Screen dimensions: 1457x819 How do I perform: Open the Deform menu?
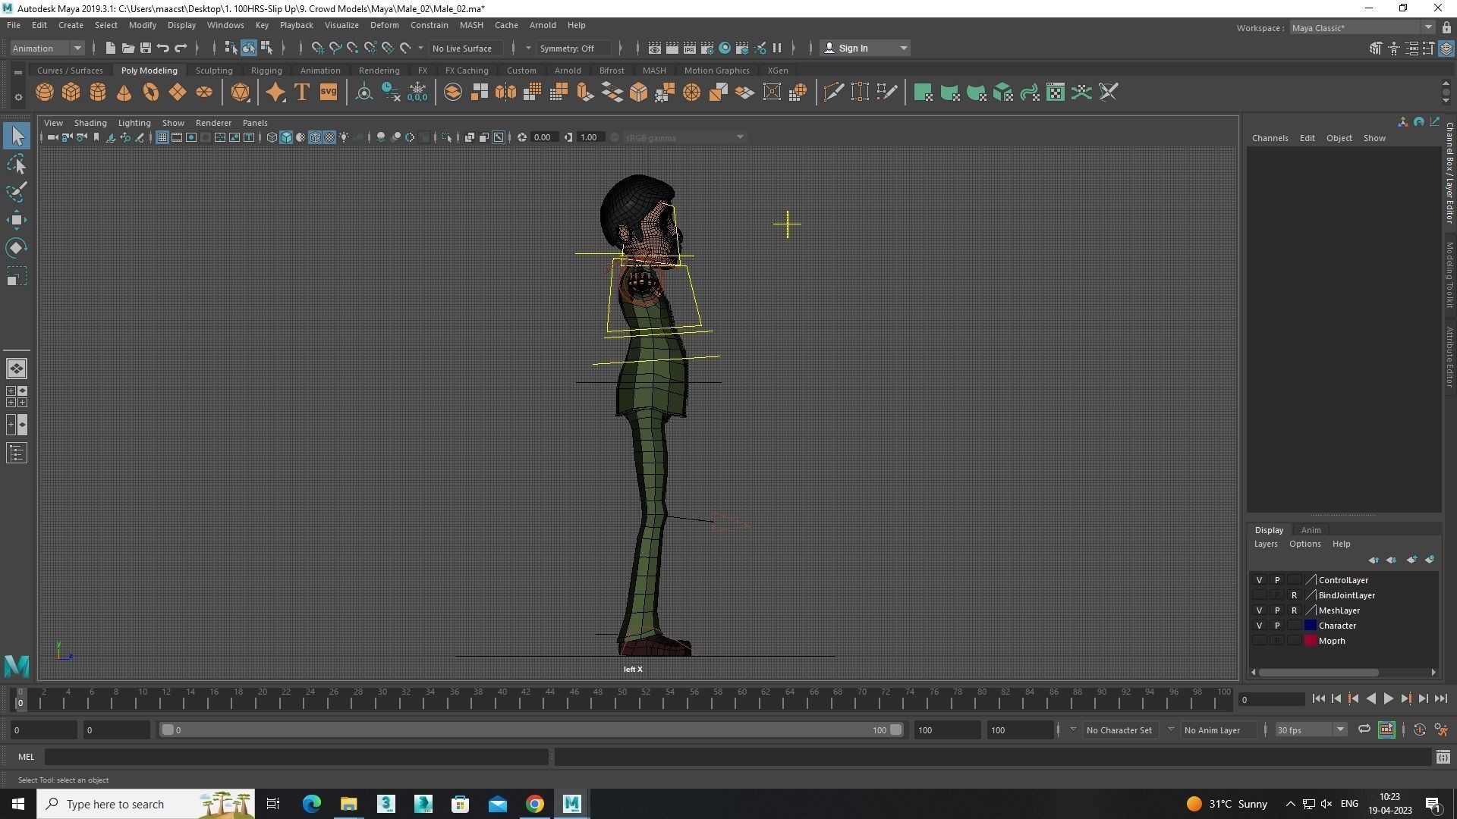click(384, 25)
